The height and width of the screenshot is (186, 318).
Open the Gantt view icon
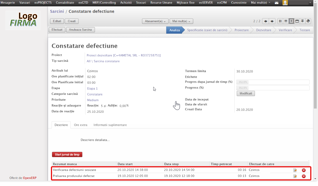tap(303, 21)
